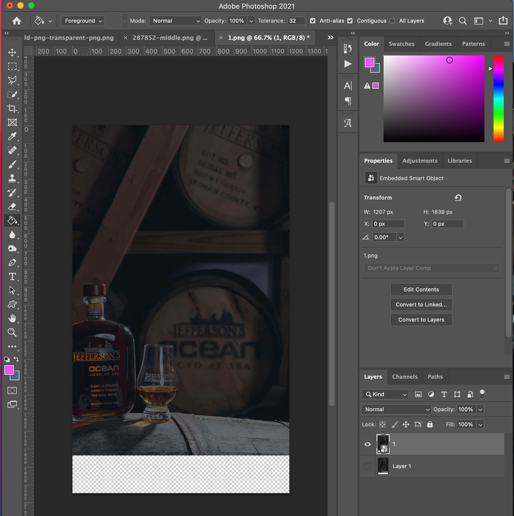Hide layer "1" using eye icon

(367, 444)
